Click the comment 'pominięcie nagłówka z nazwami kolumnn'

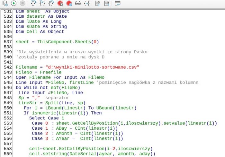tap(148, 83)
